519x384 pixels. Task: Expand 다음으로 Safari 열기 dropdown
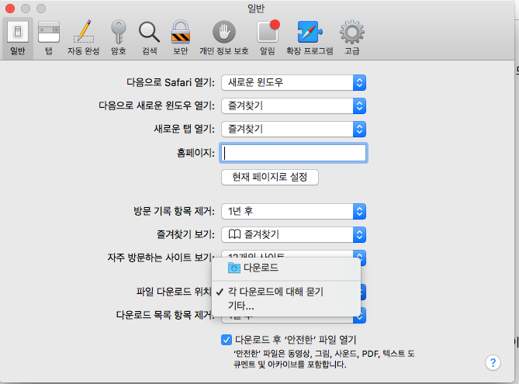(293, 82)
